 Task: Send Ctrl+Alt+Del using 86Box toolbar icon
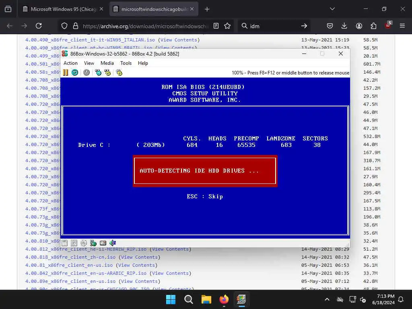pos(98,72)
